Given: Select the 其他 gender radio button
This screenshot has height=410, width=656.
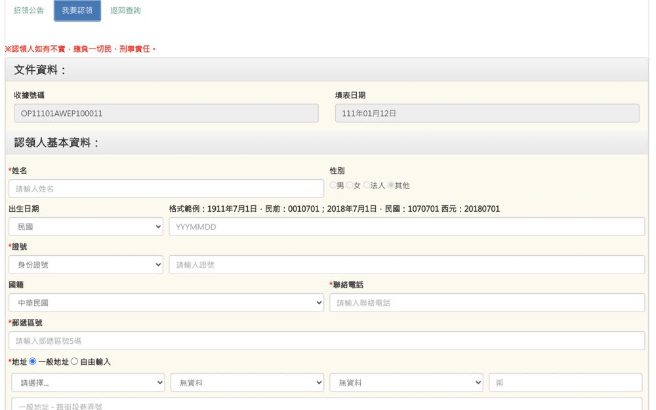Looking at the screenshot, I should pyautogui.click(x=391, y=186).
